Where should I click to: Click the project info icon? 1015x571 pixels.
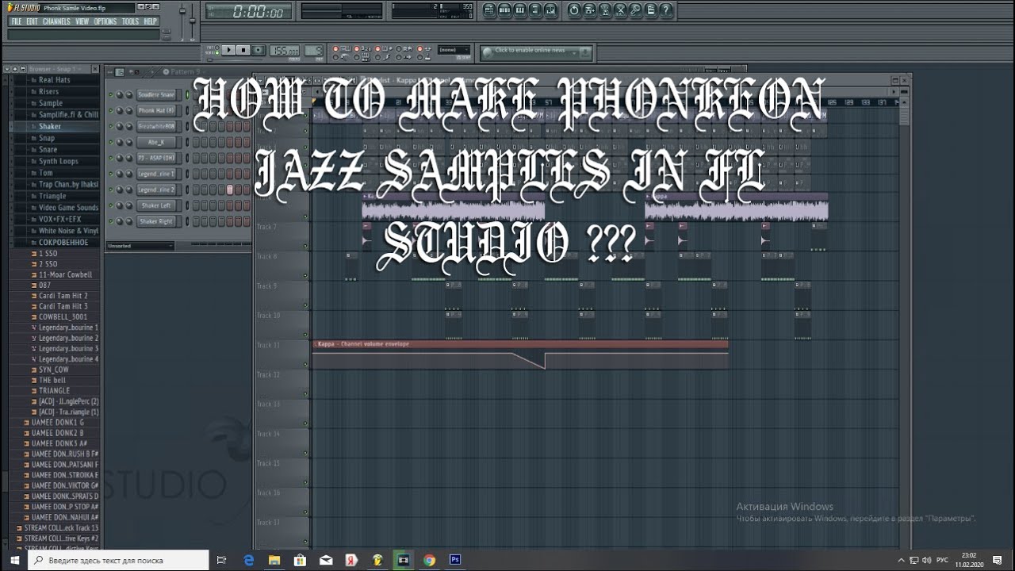click(651, 10)
